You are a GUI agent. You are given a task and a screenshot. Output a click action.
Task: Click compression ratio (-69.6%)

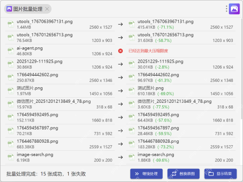[x=161, y=160]
